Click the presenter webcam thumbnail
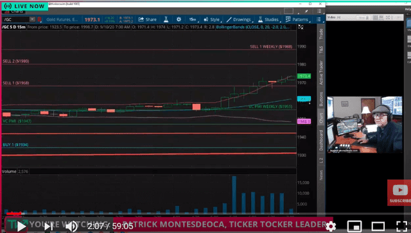The image size is (411, 233). [x=365, y=125]
